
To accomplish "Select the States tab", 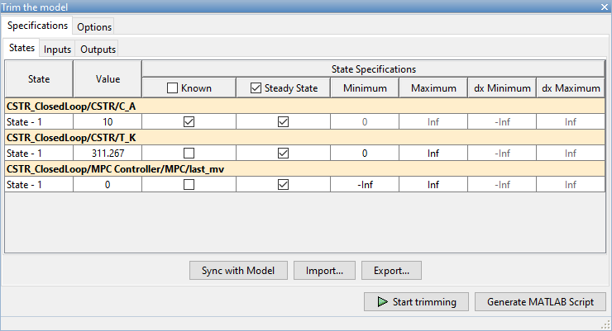I will click(x=22, y=49).
